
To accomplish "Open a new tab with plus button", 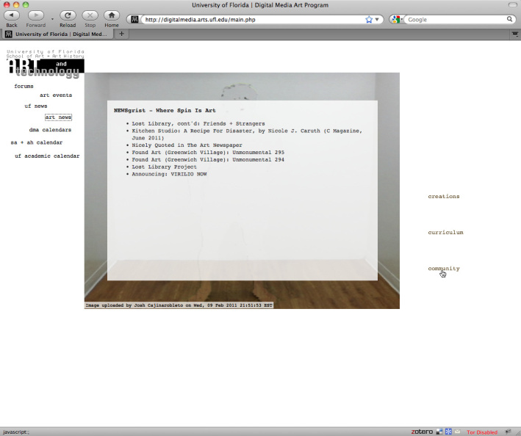I will 121,34.
